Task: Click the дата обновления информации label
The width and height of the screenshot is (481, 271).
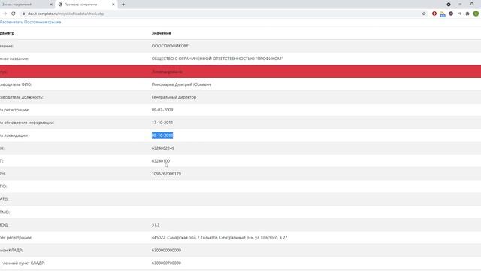Action: [27, 123]
